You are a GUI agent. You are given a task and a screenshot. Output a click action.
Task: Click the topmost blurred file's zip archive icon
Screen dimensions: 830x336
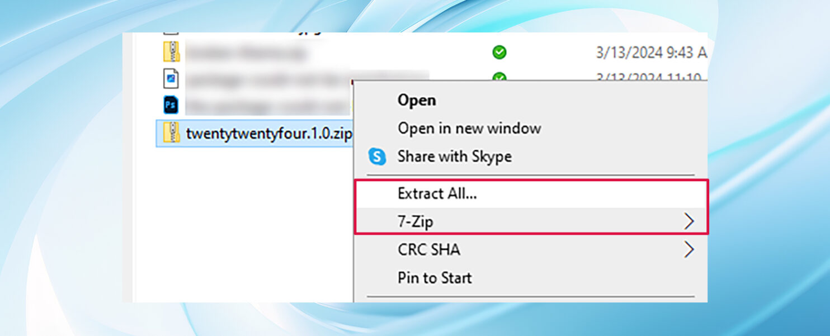(171, 52)
